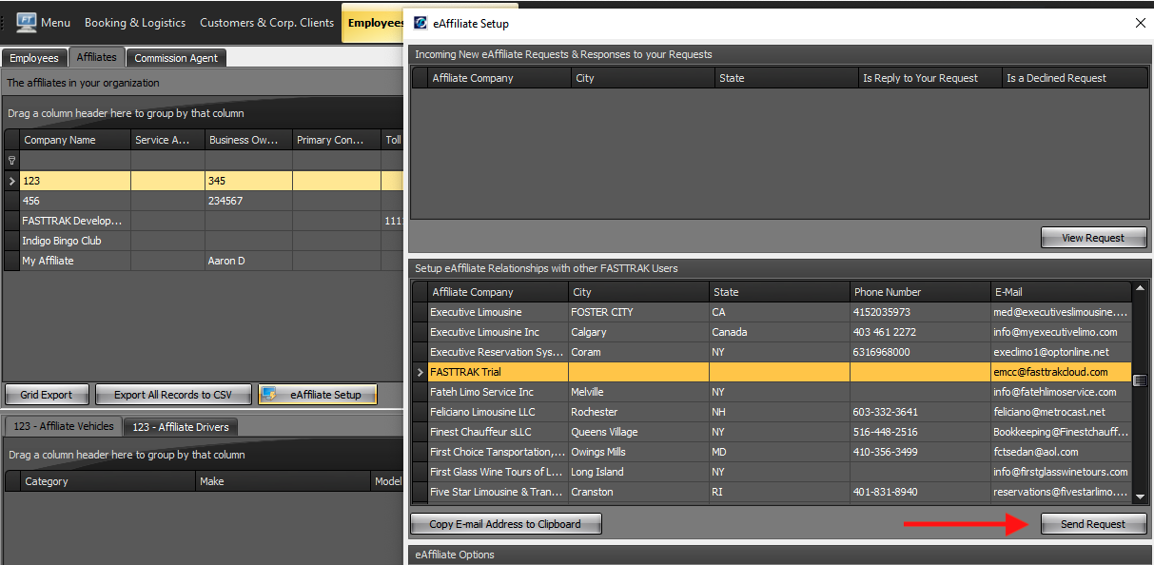
Task: Select Executive Limousine Inc row
Action: (772, 332)
